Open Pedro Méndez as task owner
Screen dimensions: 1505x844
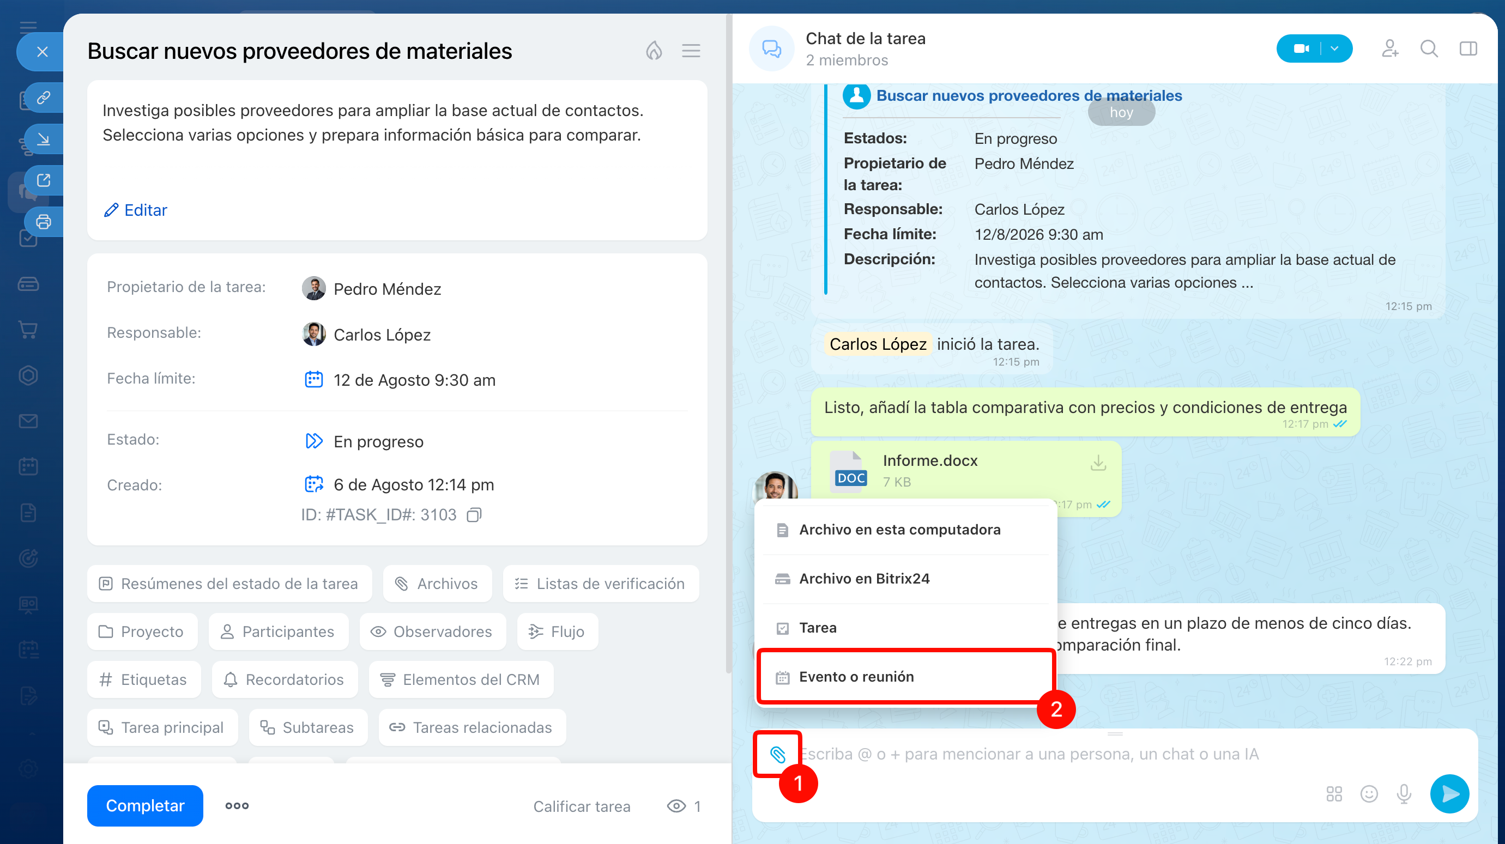[x=372, y=289]
